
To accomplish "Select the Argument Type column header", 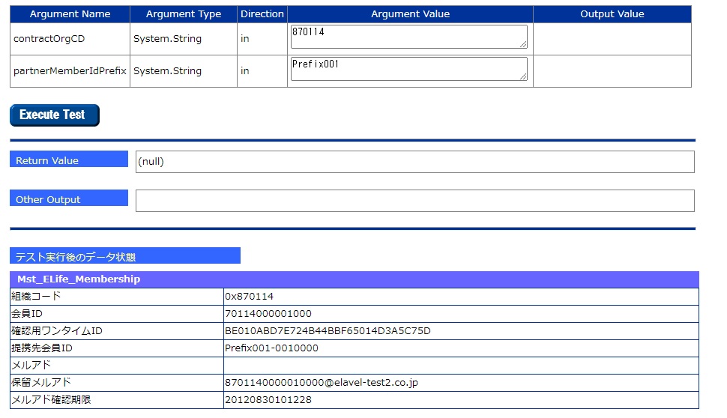I will (184, 14).
